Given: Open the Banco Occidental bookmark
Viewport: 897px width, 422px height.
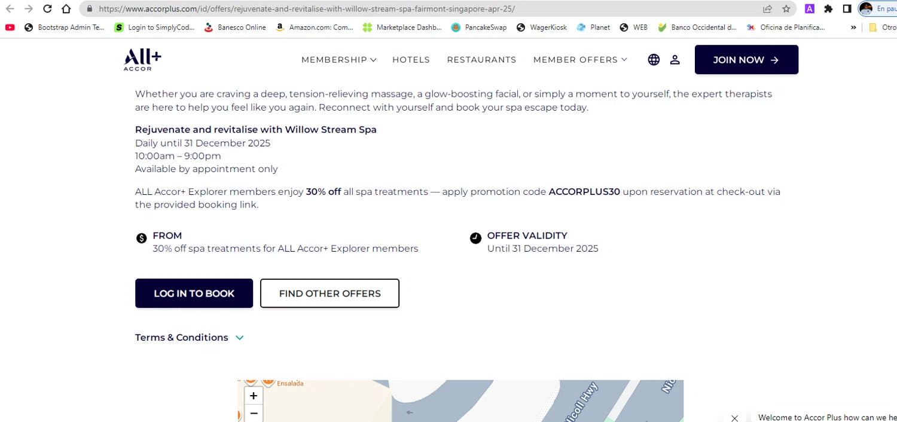Looking at the screenshot, I should [697, 27].
